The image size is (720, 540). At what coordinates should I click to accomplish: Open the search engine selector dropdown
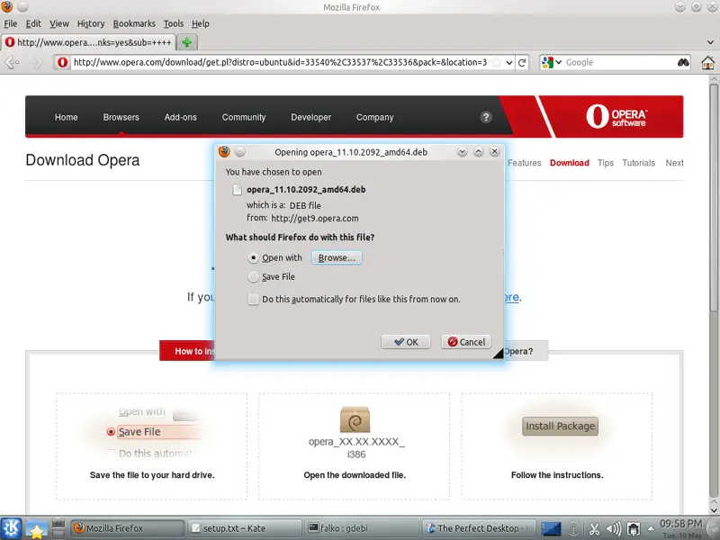click(552, 62)
